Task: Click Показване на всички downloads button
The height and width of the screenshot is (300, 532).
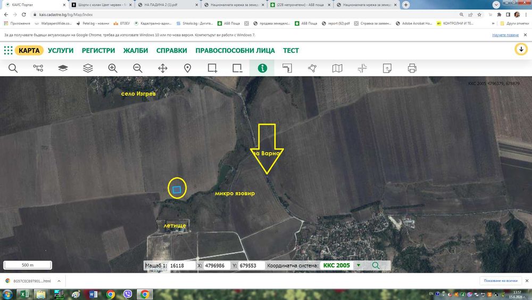Action: [x=501, y=281]
